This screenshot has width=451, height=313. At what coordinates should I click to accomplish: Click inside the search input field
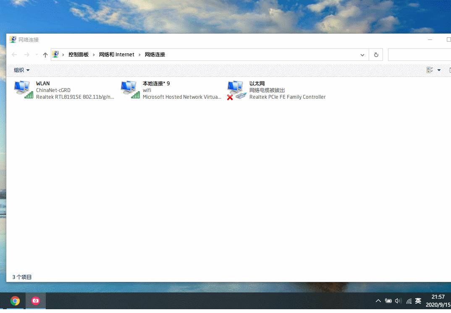click(x=420, y=55)
